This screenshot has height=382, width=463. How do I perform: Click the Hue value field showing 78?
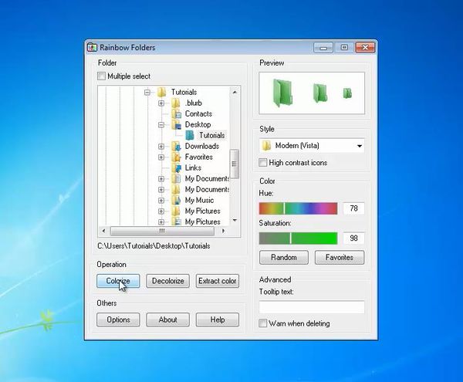click(353, 208)
